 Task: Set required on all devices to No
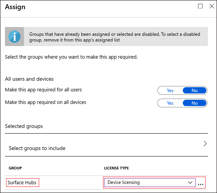click(x=195, y=103)
